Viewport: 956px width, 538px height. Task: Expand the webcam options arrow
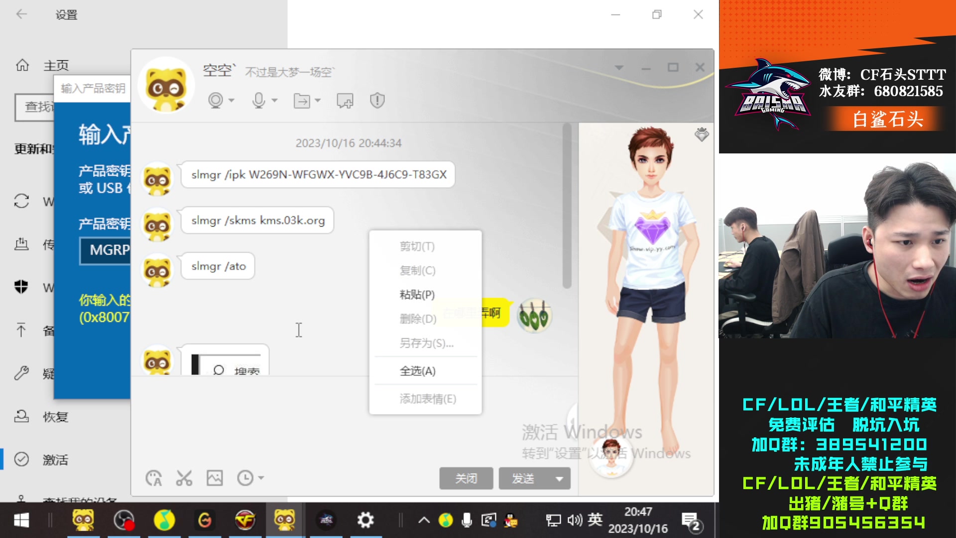pos(232,101)
